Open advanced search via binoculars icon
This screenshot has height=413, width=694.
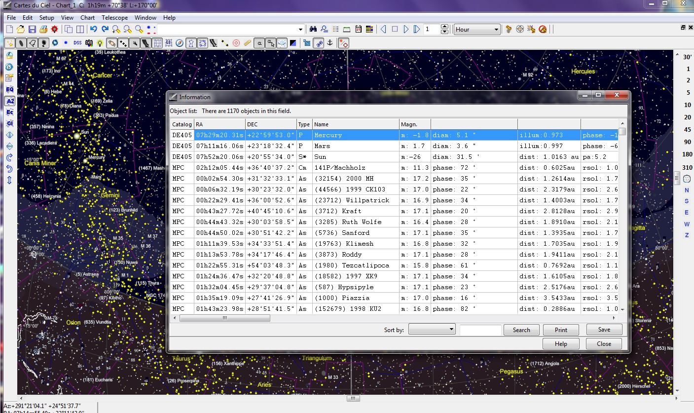click(313, 29)
